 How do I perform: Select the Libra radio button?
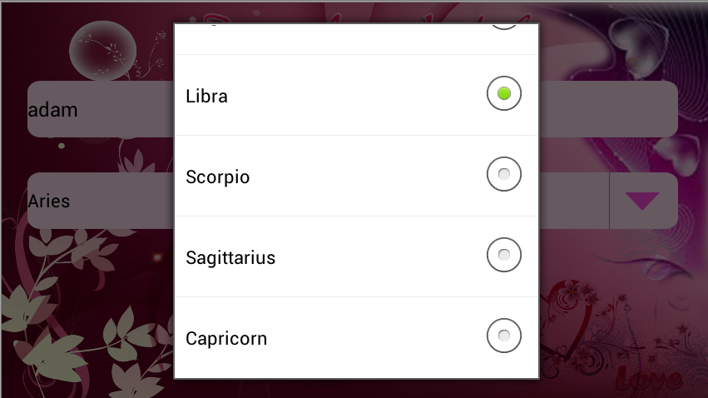pyautogui.click(x=504, y=93)
